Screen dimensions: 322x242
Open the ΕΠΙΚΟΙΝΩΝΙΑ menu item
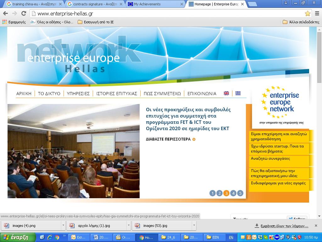click(202, 94)
